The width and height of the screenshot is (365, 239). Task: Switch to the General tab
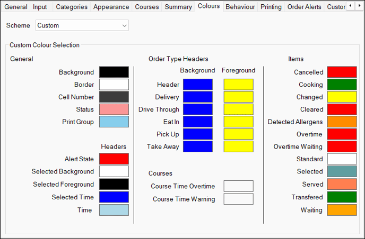pyautogui.click(x=16, y=7)
